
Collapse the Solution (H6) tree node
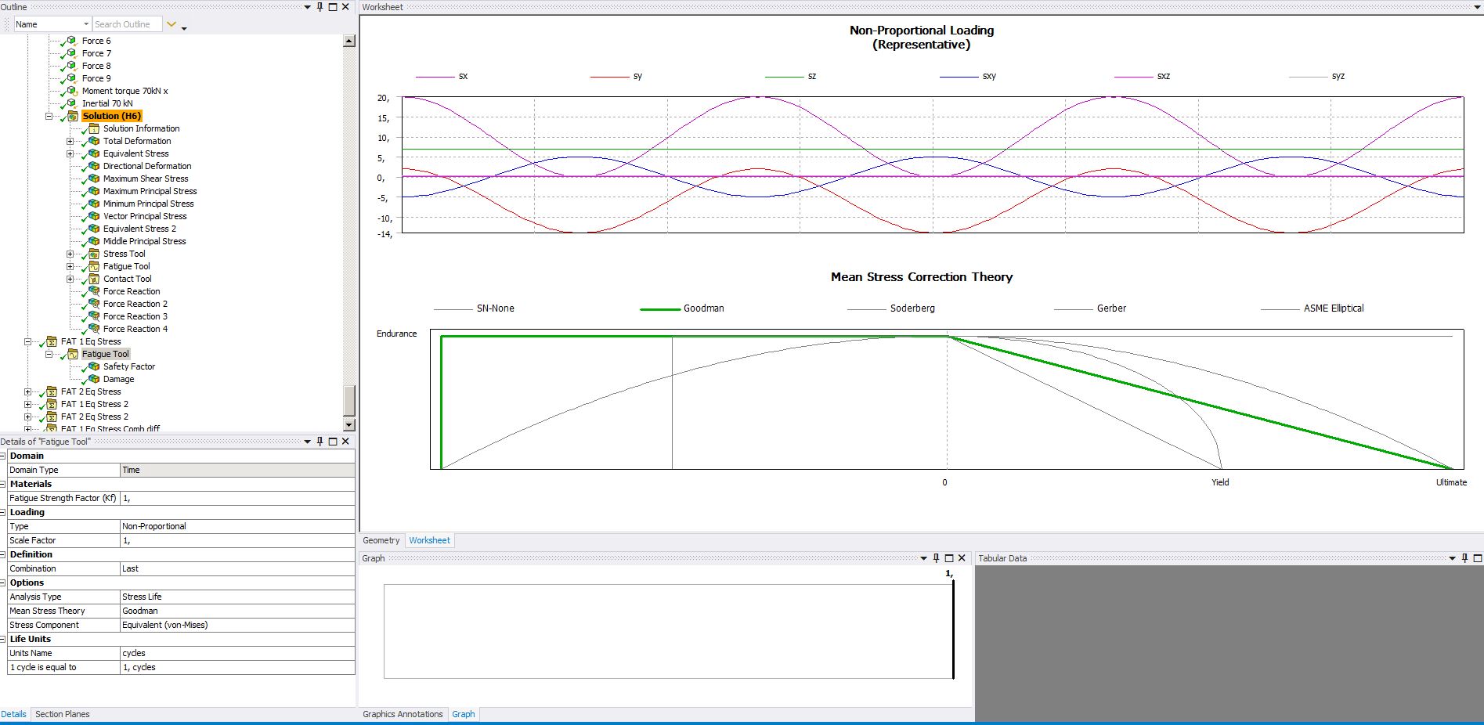(49, 116)
